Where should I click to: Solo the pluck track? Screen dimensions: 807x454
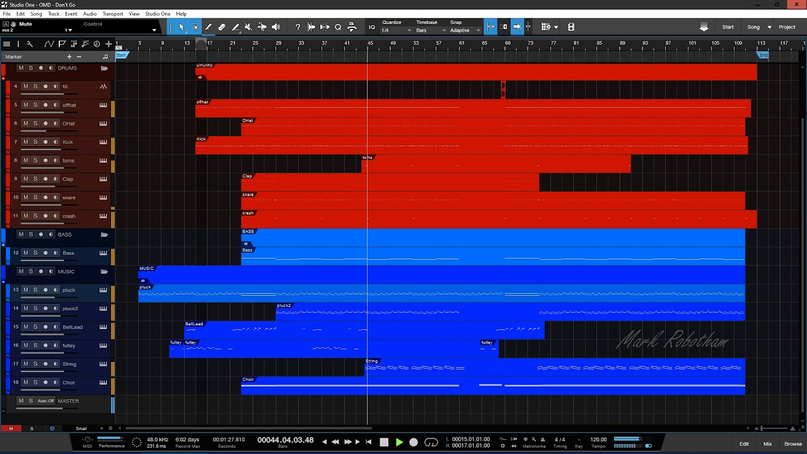pos(35,290)
